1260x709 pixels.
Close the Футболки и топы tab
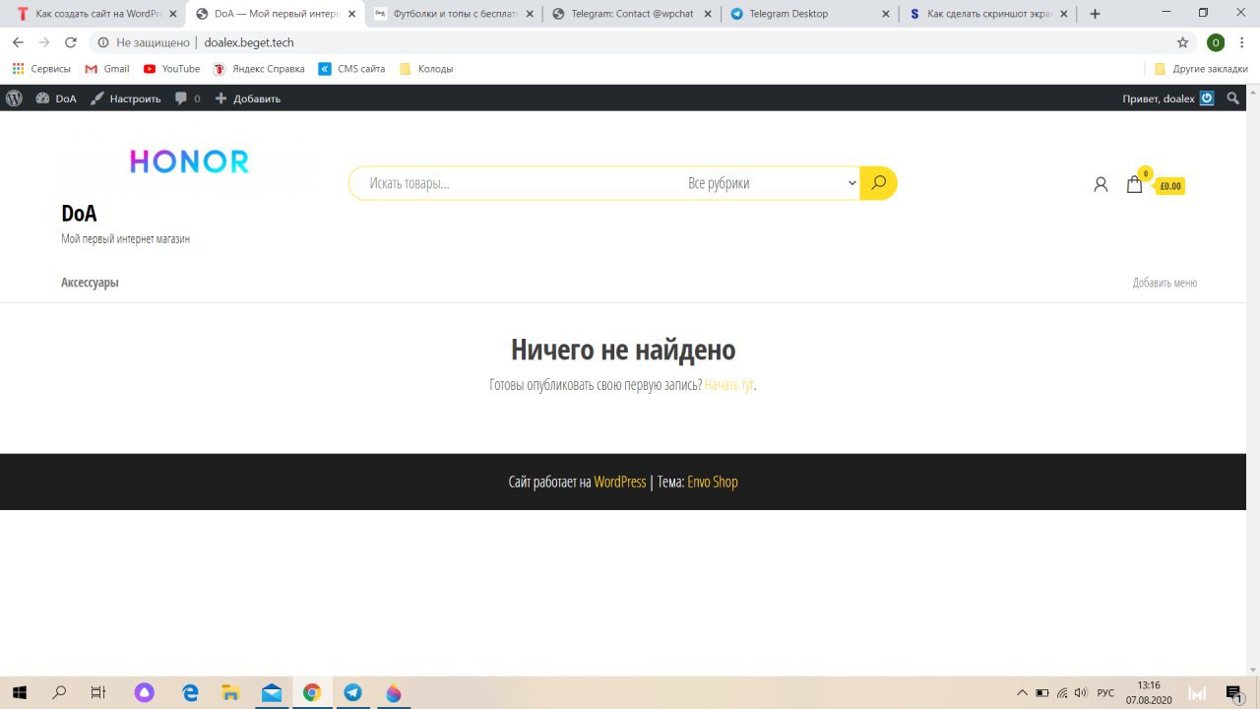pos(530,14)
